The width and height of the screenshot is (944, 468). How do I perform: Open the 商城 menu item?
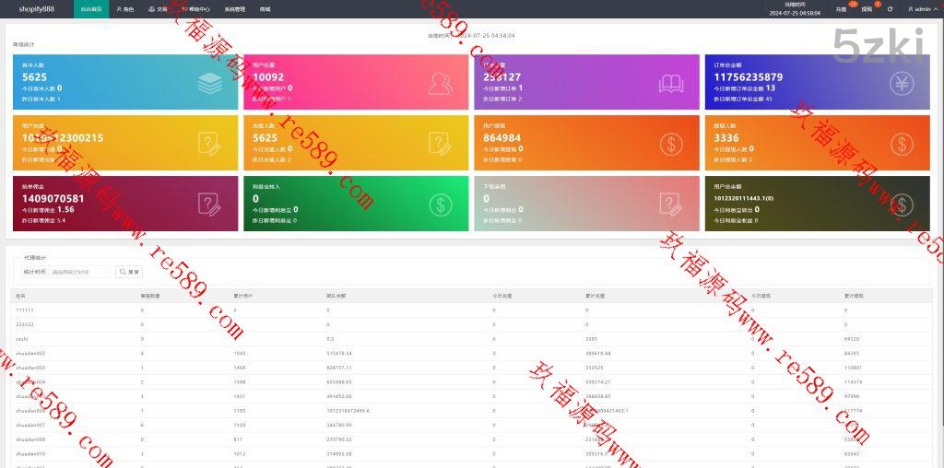[265, 9]
